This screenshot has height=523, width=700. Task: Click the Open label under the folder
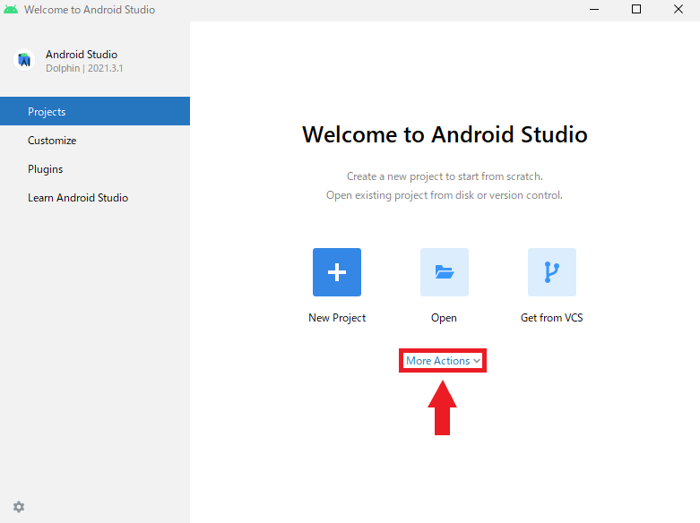tap(444, 318)
